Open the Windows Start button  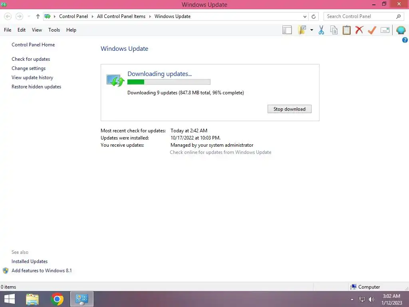point(10,299)
